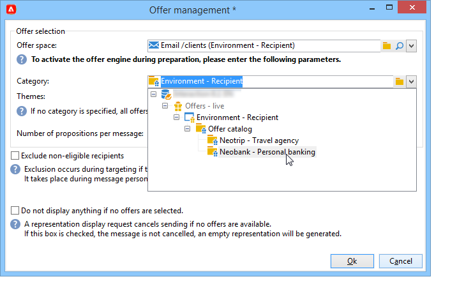Screen dimensions: 450x295
Task: Confirm with the Ok button
Action: [352, 261]
